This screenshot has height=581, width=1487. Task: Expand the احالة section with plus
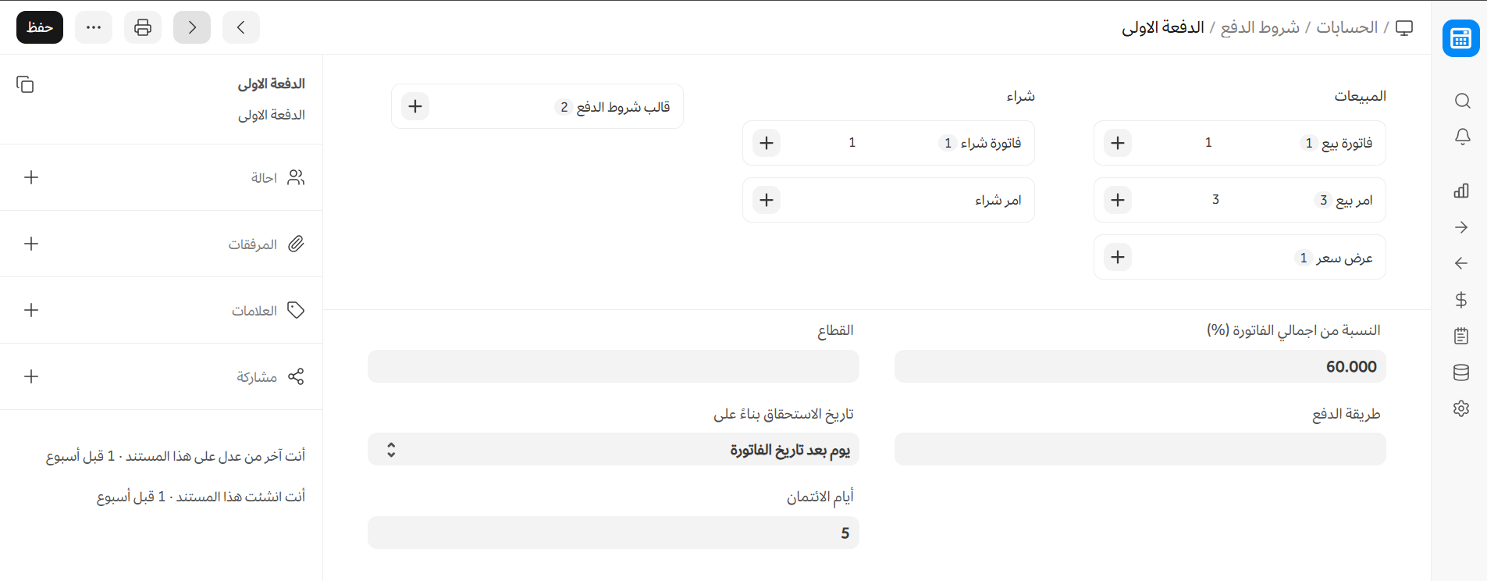coord(31,177)
